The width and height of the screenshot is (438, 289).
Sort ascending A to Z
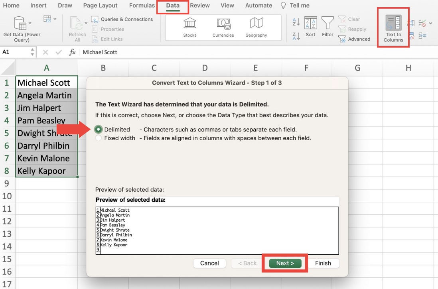[x=296, y=22]
